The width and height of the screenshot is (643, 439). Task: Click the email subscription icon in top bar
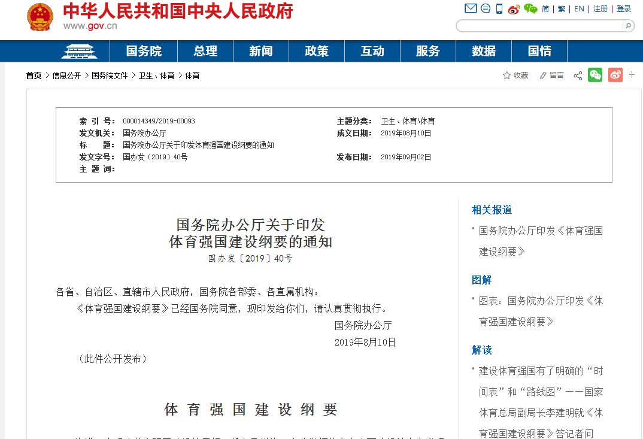[x=469, y=8]
